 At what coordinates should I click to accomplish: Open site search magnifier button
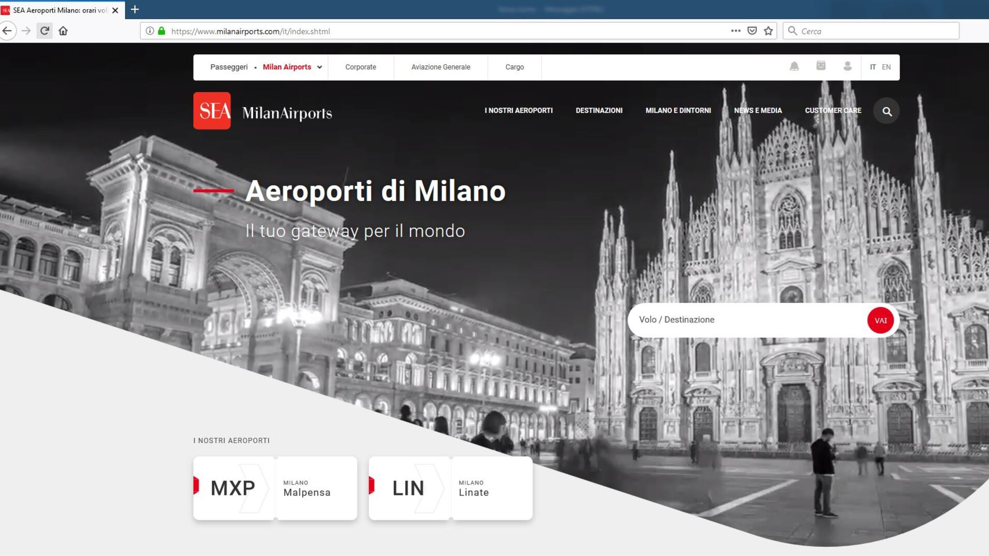click(x=887, y=111)
